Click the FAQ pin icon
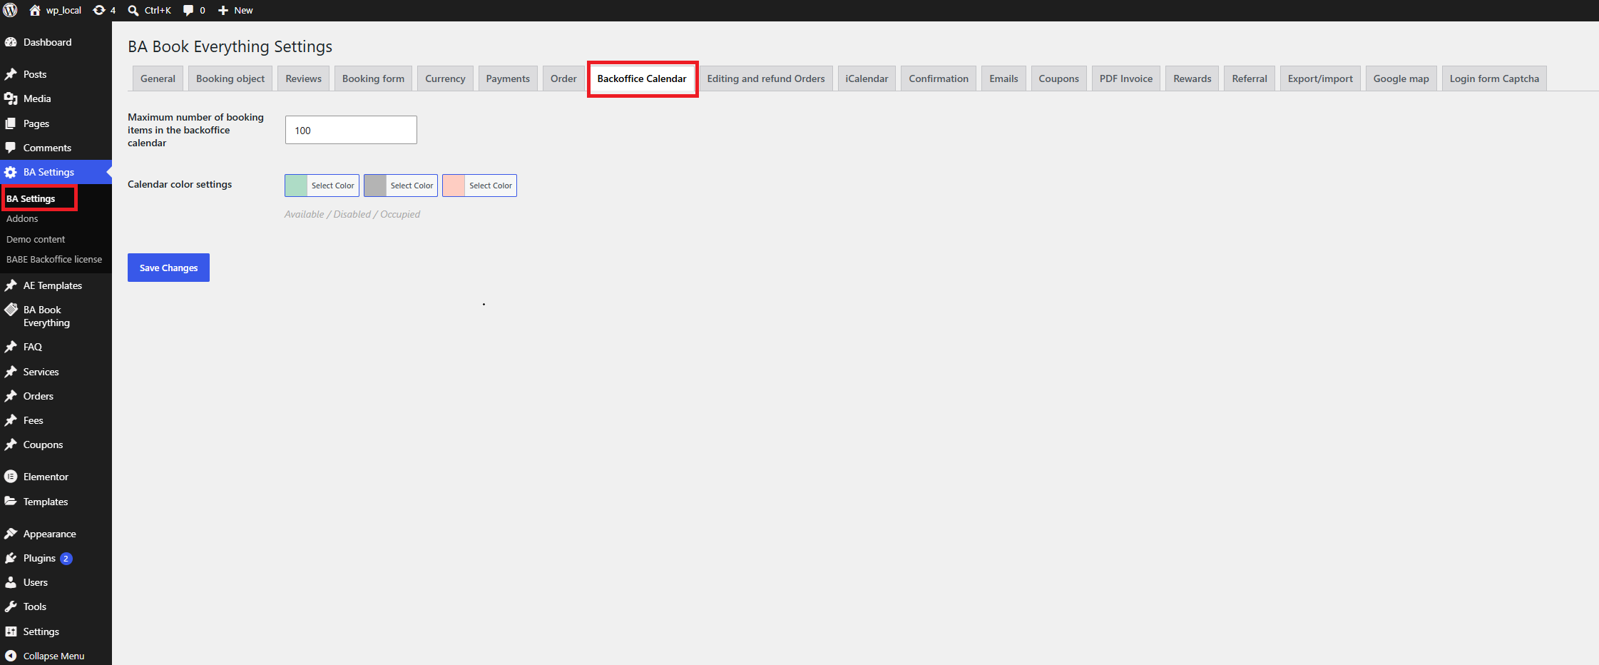 pos(11,347)
